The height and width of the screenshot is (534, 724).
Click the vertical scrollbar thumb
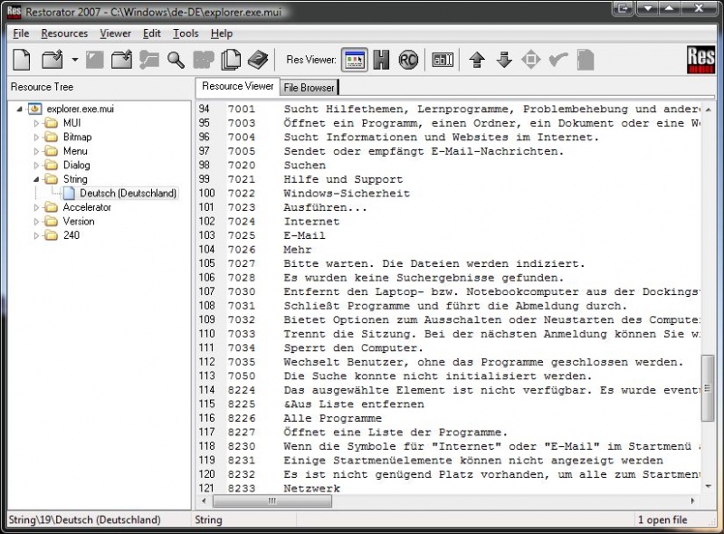[x=708, y=388]
